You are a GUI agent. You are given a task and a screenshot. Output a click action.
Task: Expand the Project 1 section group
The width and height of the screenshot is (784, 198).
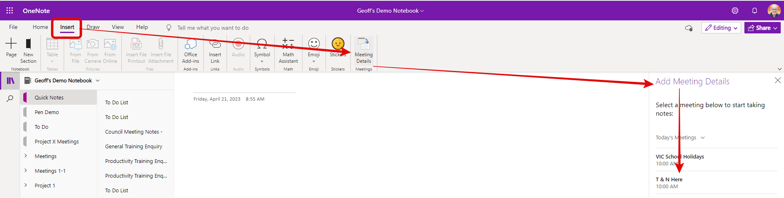[x=26, y=185]
